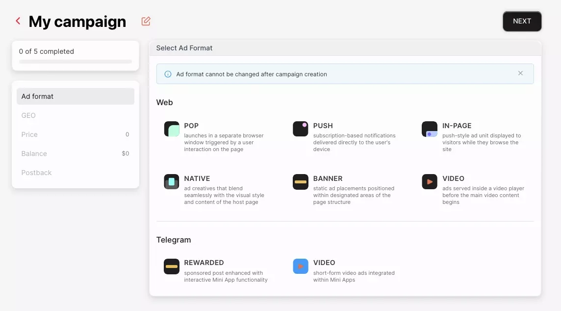The height and width of the screenshot is (311, 561).
Task: Click the POP format icon
Action: tap(172, 129)
